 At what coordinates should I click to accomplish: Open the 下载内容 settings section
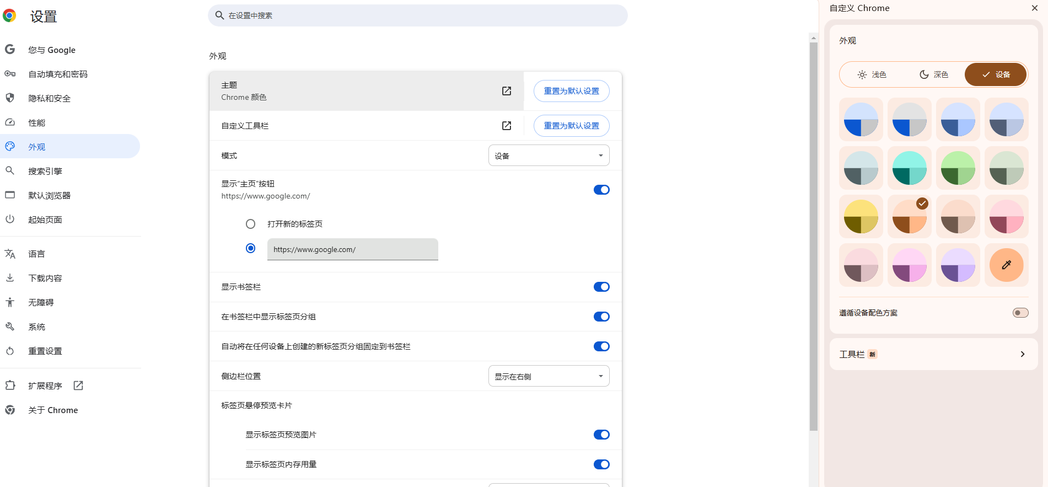click(71, 278)
